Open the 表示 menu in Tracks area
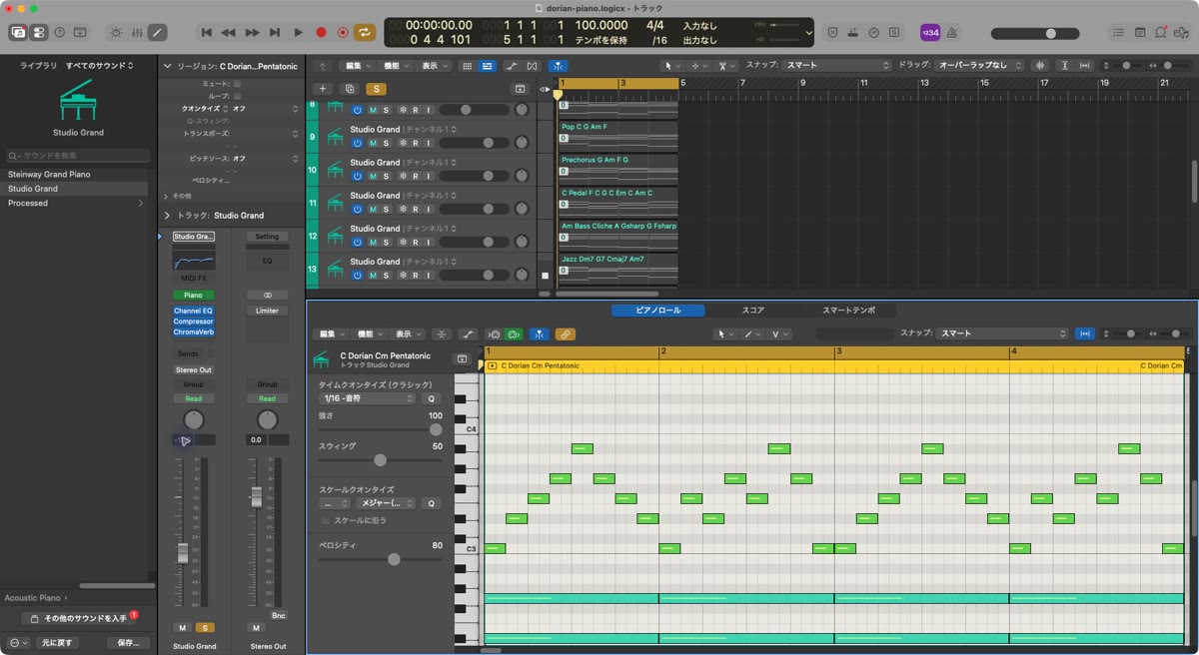 click(x=434, y=66)
